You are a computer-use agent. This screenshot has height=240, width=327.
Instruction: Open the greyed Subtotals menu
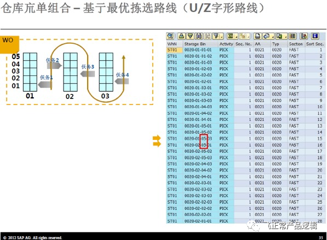244,36
